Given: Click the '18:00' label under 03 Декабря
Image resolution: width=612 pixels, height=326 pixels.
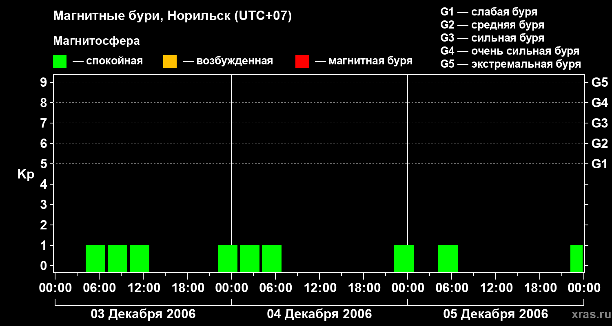Looking at the screenshot, I should click(187, 288).
